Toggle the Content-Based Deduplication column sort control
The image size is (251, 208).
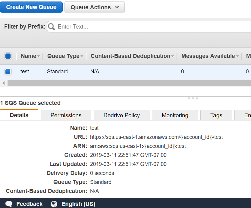coord(173,56)
